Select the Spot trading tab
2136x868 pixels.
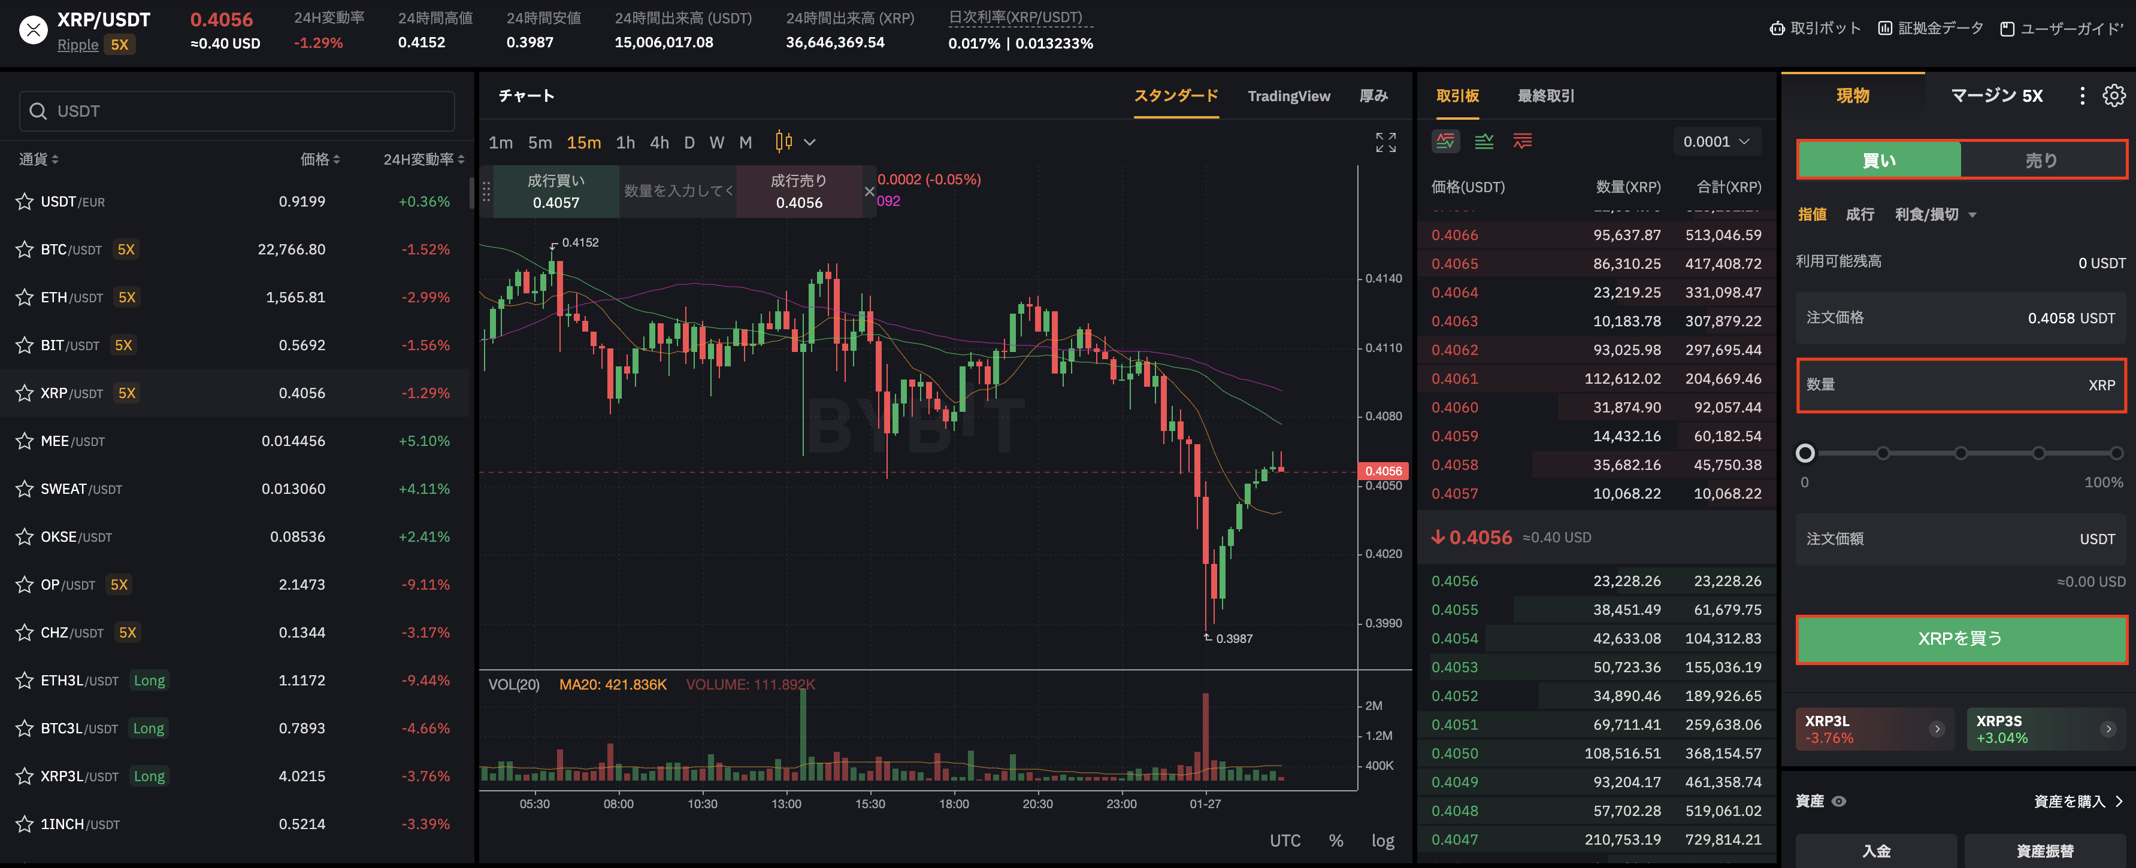(1853, 95)
